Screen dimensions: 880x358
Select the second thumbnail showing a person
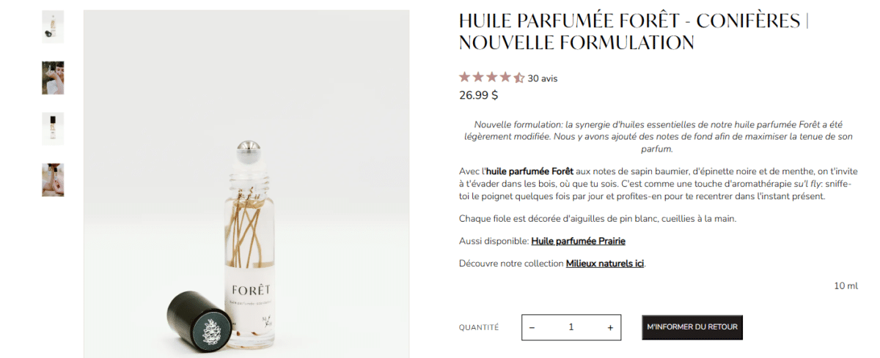click(x=53, y=78)
